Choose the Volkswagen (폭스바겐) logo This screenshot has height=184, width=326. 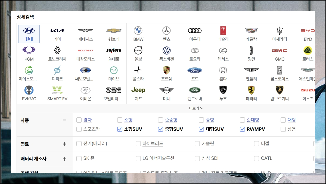tap(166, 50)
